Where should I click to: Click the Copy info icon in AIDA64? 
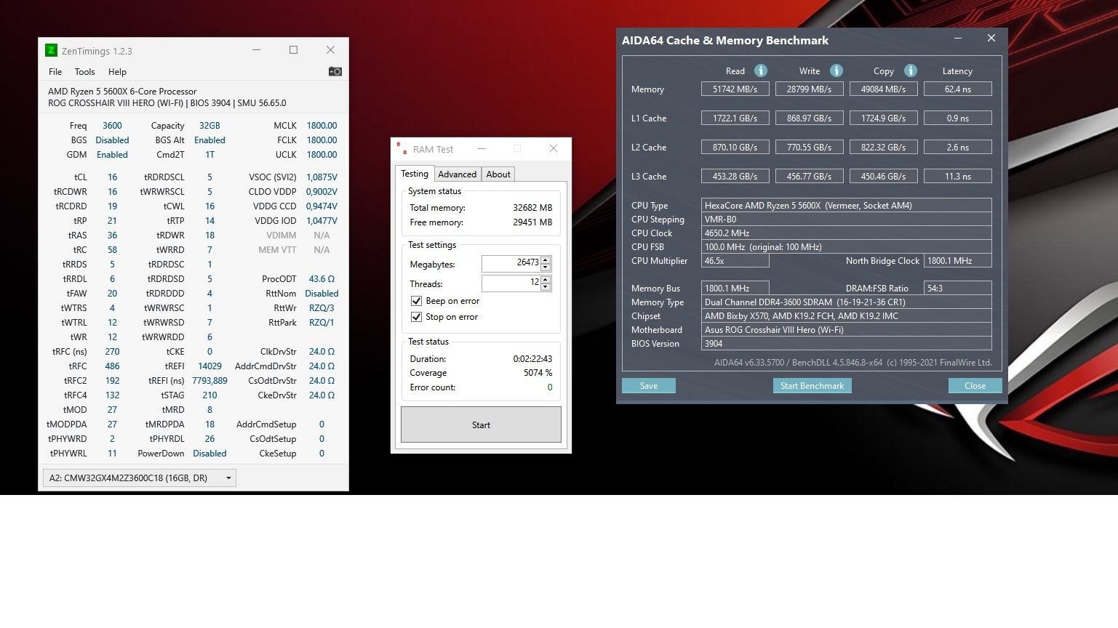coord(911,71)
